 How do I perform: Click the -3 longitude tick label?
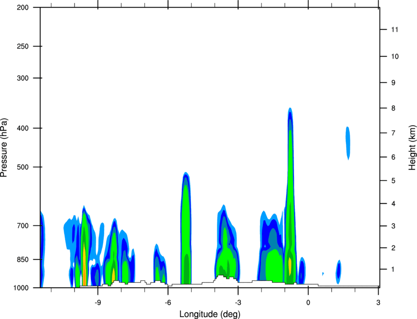(238, 302)
